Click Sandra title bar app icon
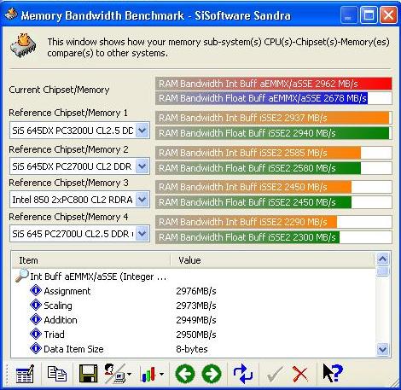 (11, 15)
